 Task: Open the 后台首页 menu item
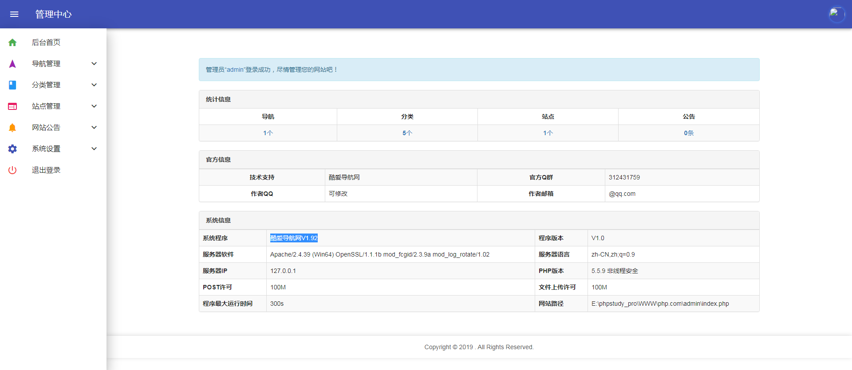coord(46,43)
